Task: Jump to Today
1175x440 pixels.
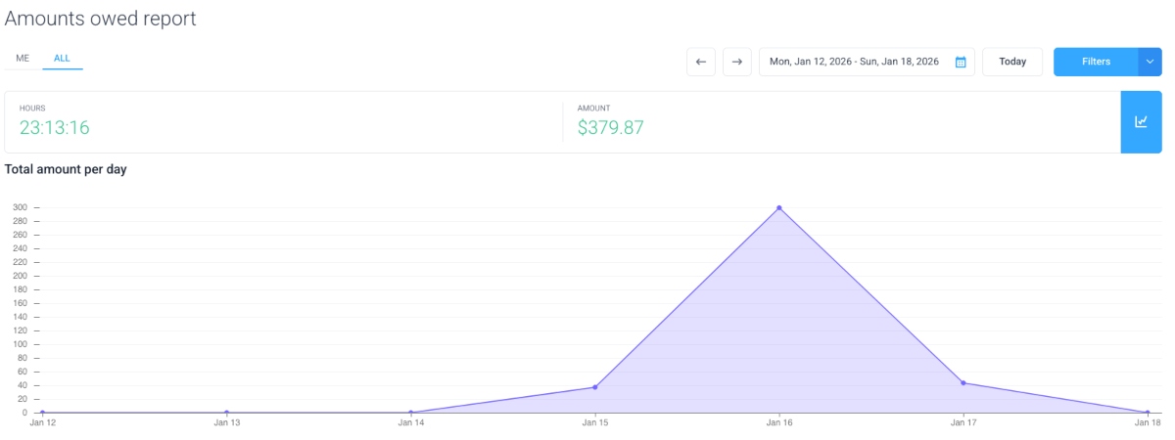Action: [x=1012, y=62]
